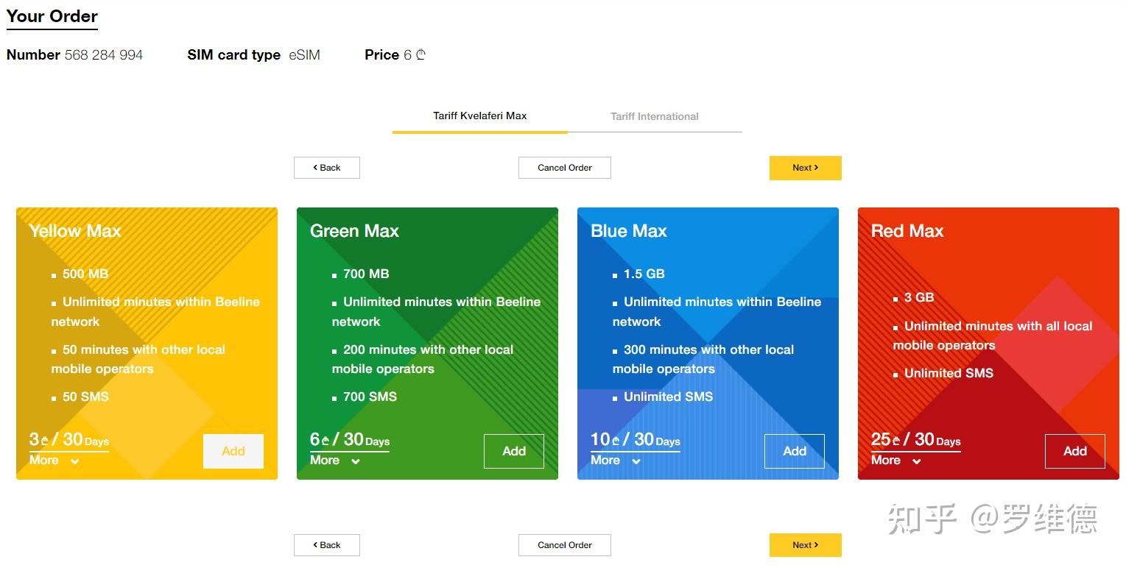
Task: Click the Red Max card title
Action: (907, 231)
